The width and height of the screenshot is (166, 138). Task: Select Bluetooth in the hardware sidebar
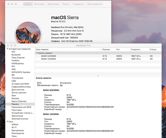tap(16, 55)
